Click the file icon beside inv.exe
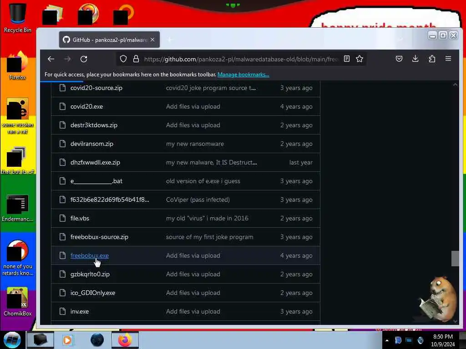 (62, 311)
